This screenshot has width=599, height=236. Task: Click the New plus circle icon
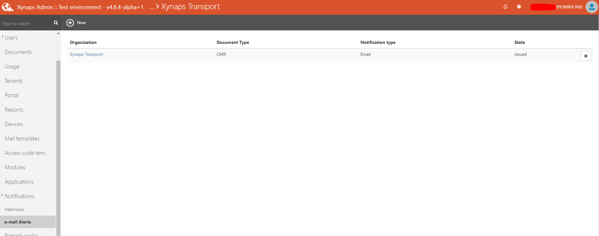pos(70,23)
